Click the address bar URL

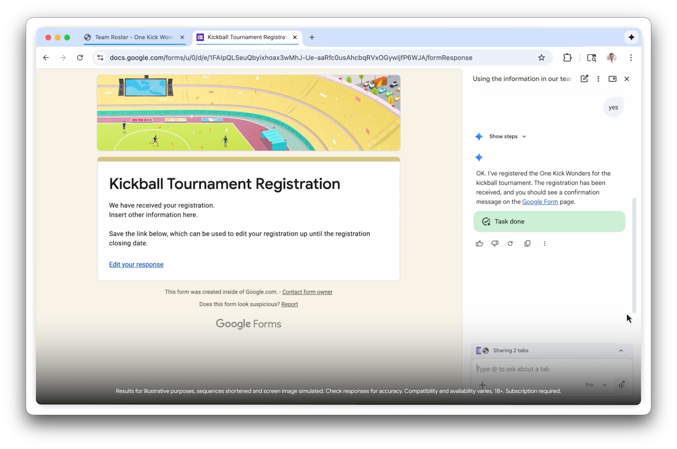[x=291, y=57]
